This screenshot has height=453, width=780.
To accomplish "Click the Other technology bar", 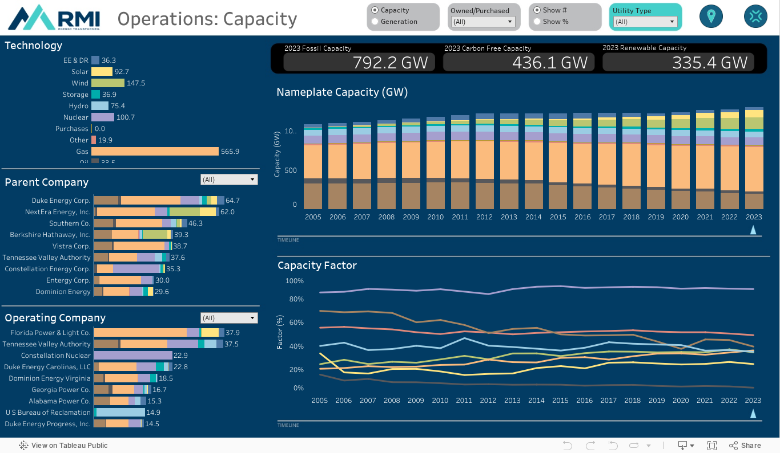I will 94,140.
